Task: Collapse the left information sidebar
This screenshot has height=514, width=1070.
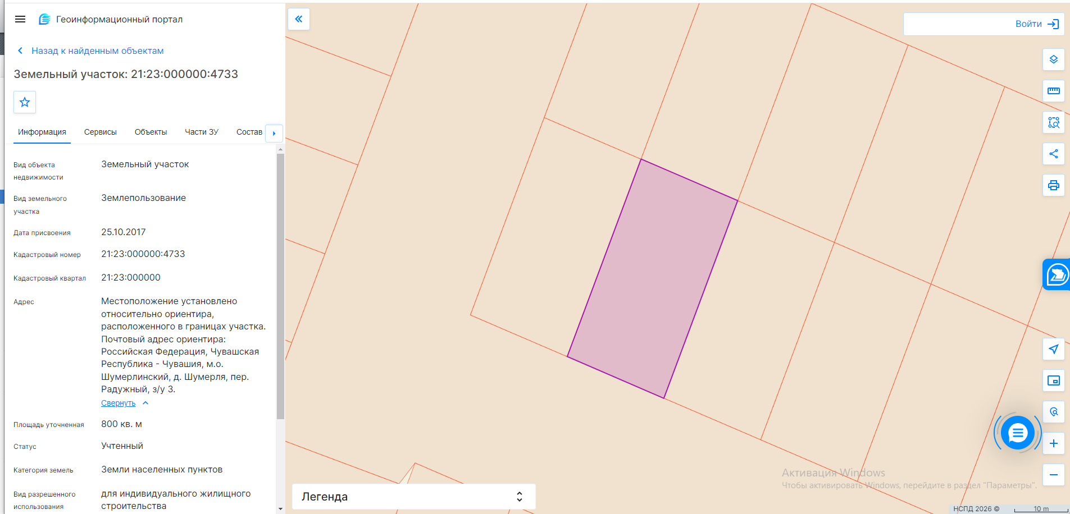Action: [x=299, y=19]
